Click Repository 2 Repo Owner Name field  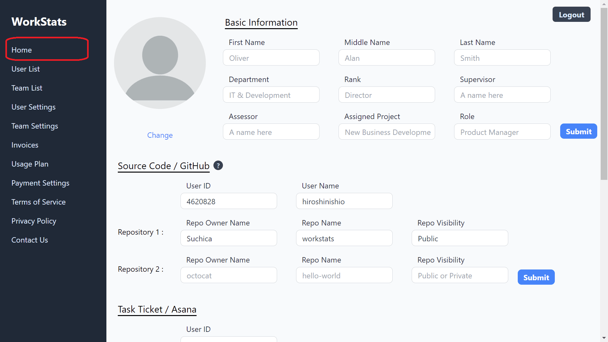pos(229,275)
